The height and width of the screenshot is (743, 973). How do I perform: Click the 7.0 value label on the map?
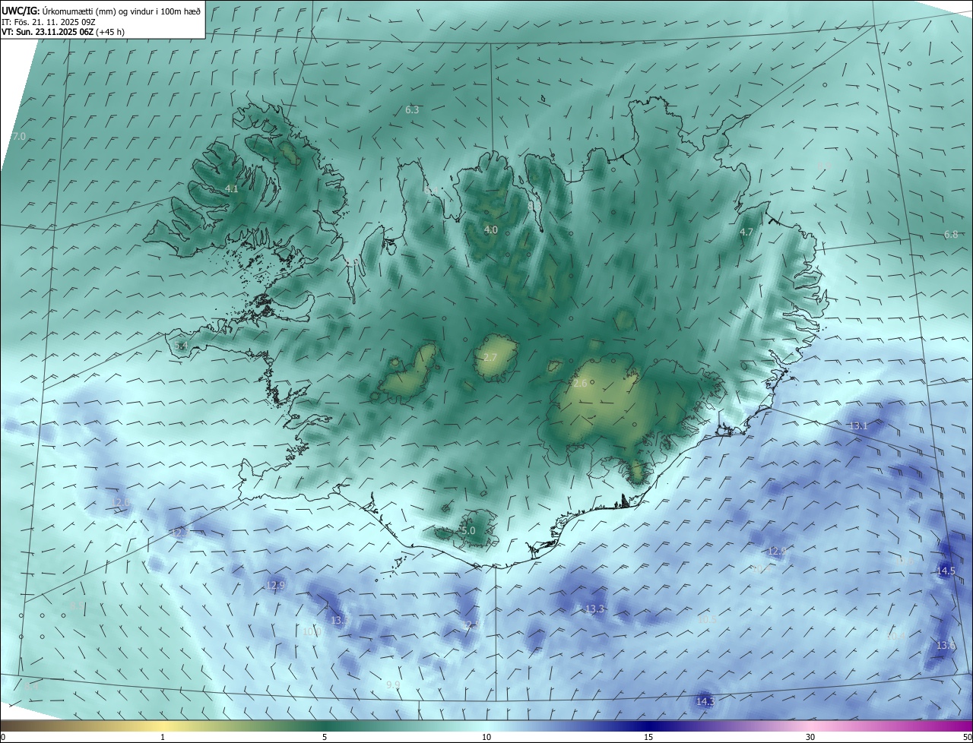(20, 136)
